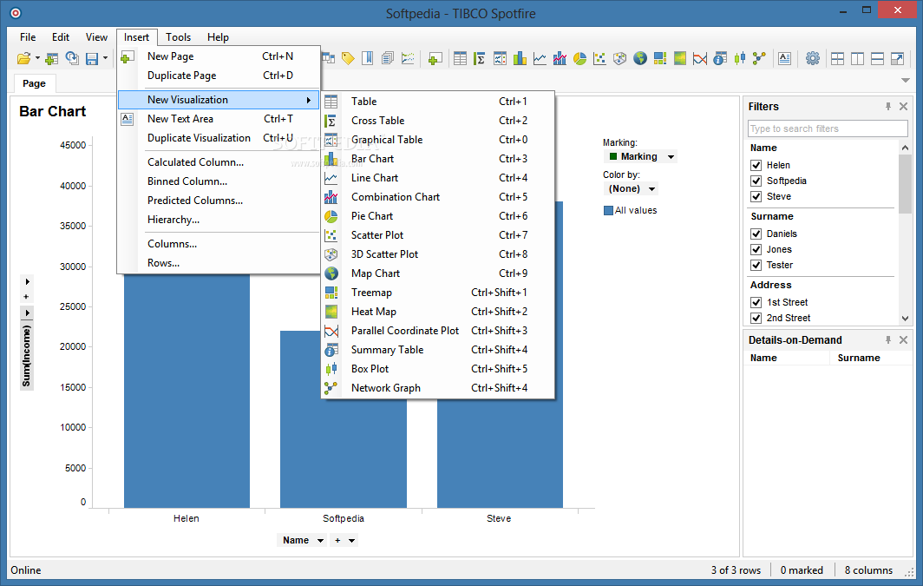Click the Add Data Tables icon

52,58
